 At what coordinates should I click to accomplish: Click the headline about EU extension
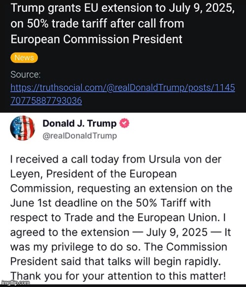tap(123, 24)
